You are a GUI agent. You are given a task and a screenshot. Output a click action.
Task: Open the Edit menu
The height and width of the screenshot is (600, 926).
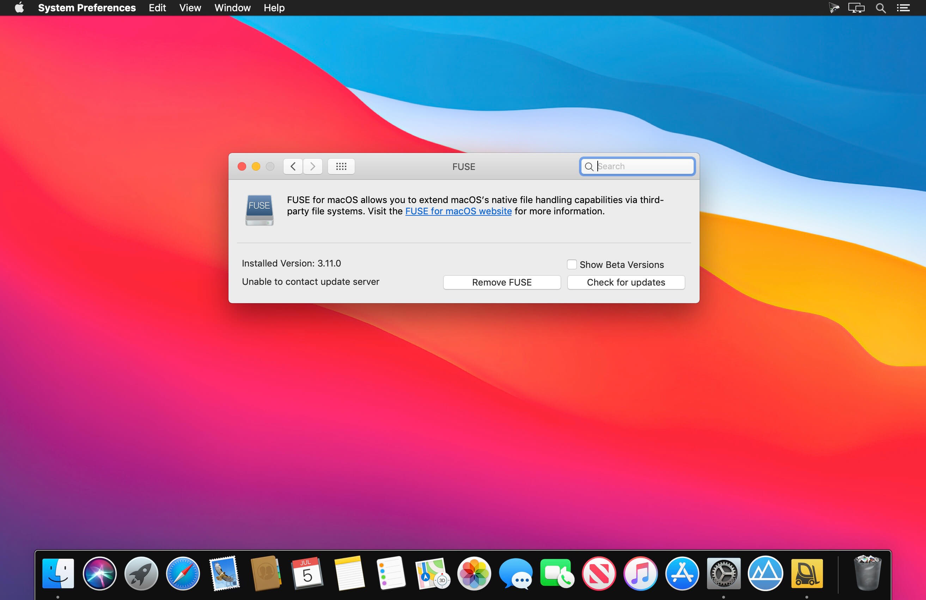tap(157, 8)
